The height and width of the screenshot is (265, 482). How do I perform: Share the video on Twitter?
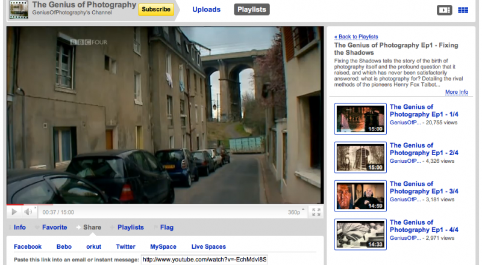pyautogui.click(x=125, y=246)
